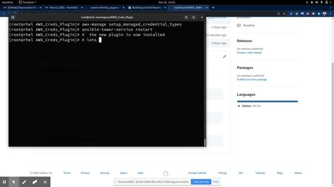Click the Readme book icon in sidebar
334x187 pixels.
[239, 25]
